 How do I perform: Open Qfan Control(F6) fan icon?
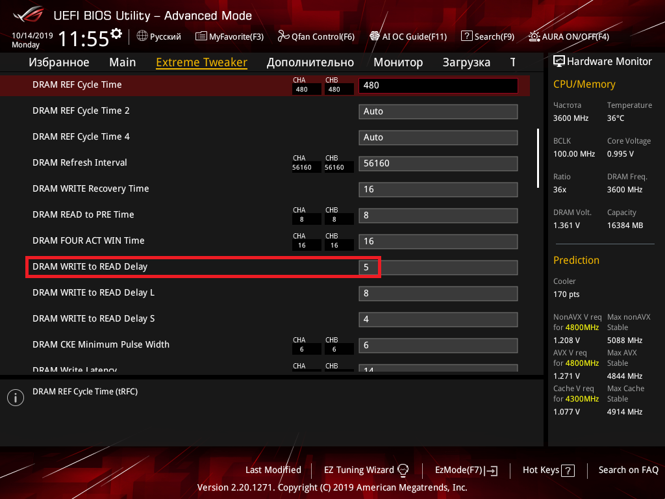click(x=283, y=36)
